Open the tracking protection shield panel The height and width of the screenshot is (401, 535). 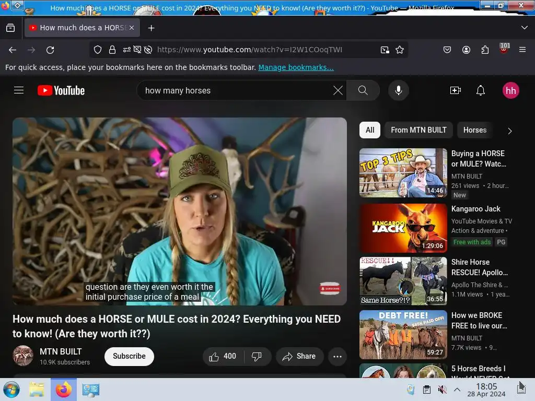point(98,50)
